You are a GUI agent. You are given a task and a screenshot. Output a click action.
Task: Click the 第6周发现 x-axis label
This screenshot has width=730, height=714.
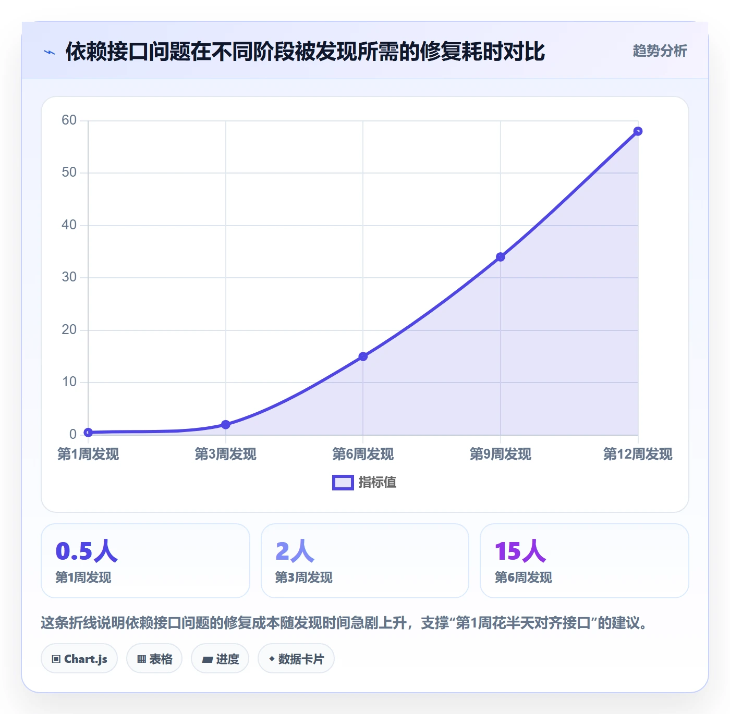tap(363, 454)
